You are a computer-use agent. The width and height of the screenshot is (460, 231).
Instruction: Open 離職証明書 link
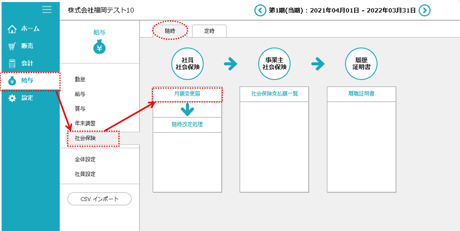(361, 94)
